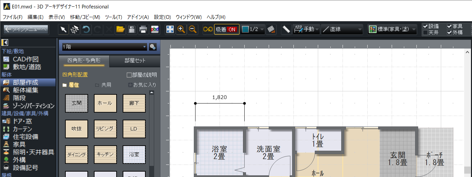Click the ruler measure tool icon

tap(286, 29)
